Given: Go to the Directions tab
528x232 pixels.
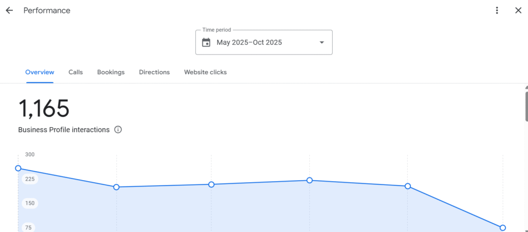Looking at the screenshot, I should [x=154, y=72].
